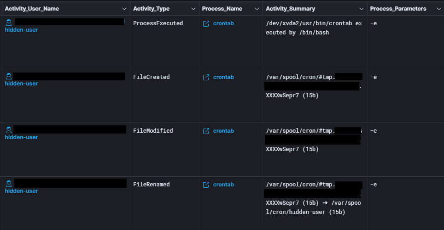Click the user icon in the FileModified row
The width and height of the screenshot is (444, 230).
[9, 130]
